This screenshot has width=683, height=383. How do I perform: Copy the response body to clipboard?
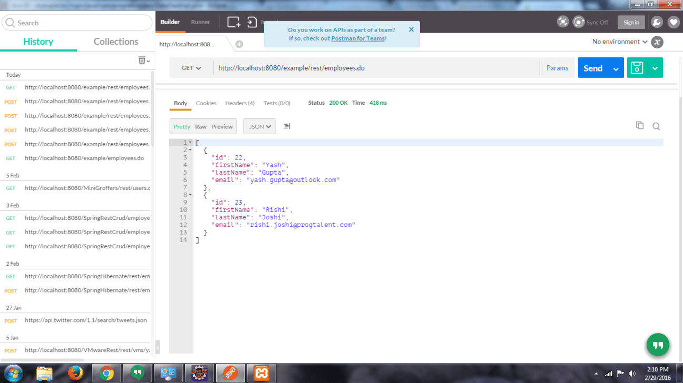[x=640, y=125]
